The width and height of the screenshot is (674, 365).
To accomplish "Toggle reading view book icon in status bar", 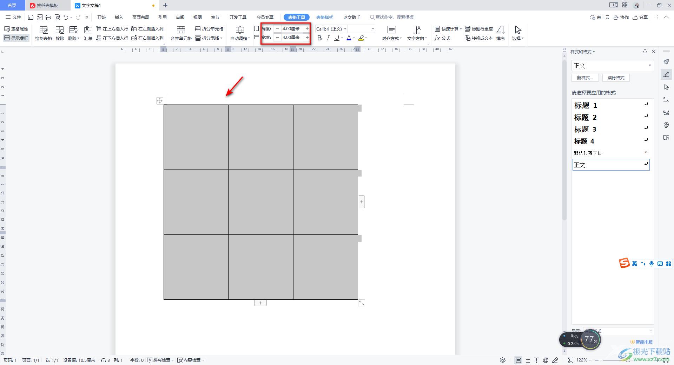I will (x=536, y=360).
